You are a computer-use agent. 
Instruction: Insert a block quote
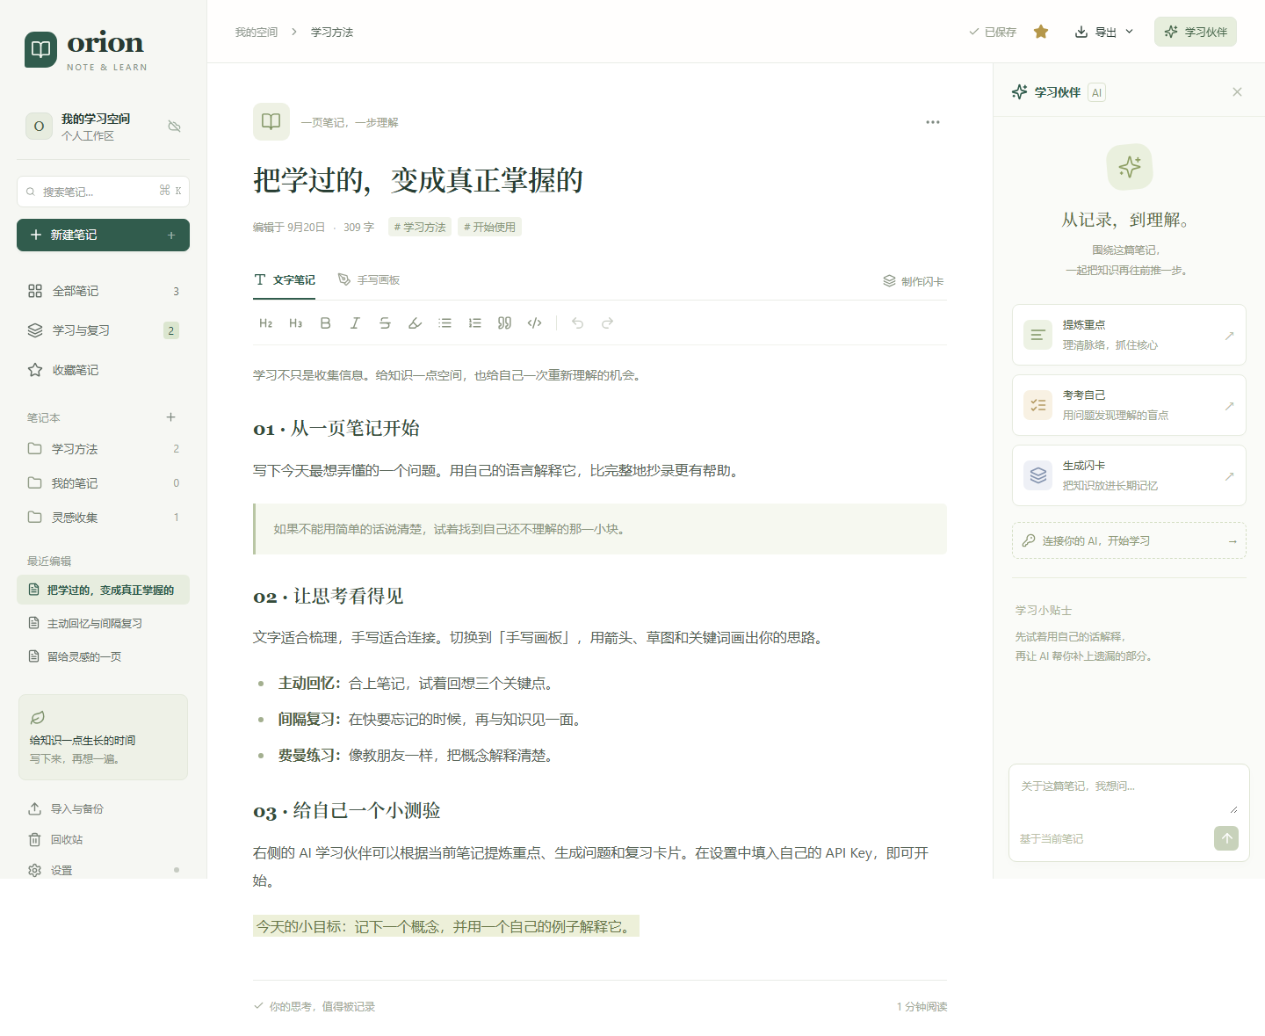click(x=504, y=323)
